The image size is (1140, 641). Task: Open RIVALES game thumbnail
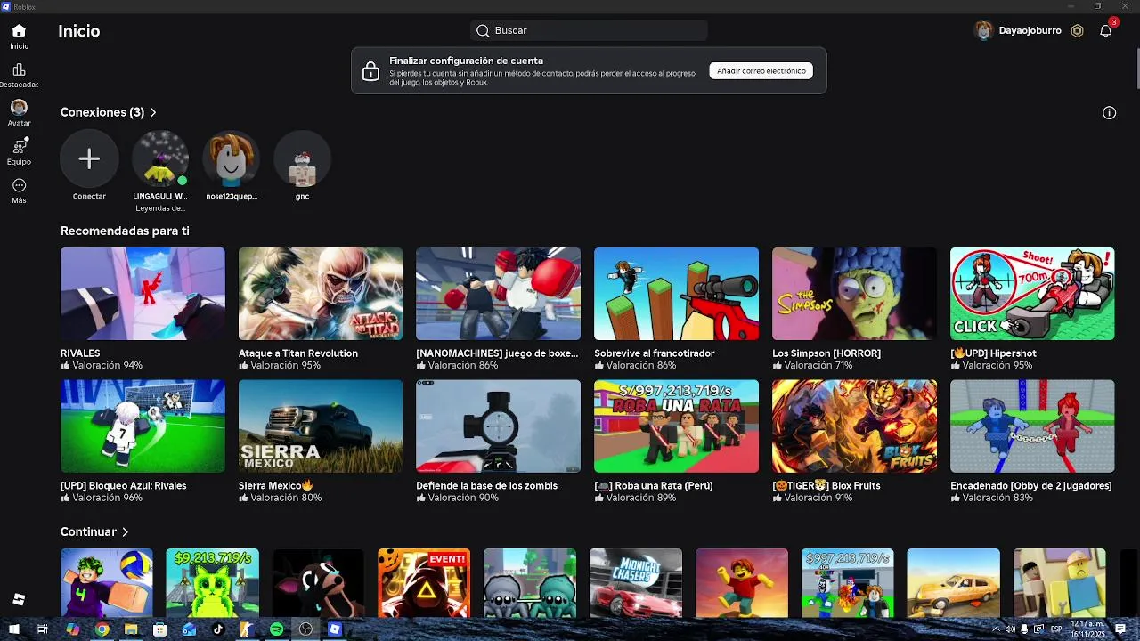pos(142,294)
